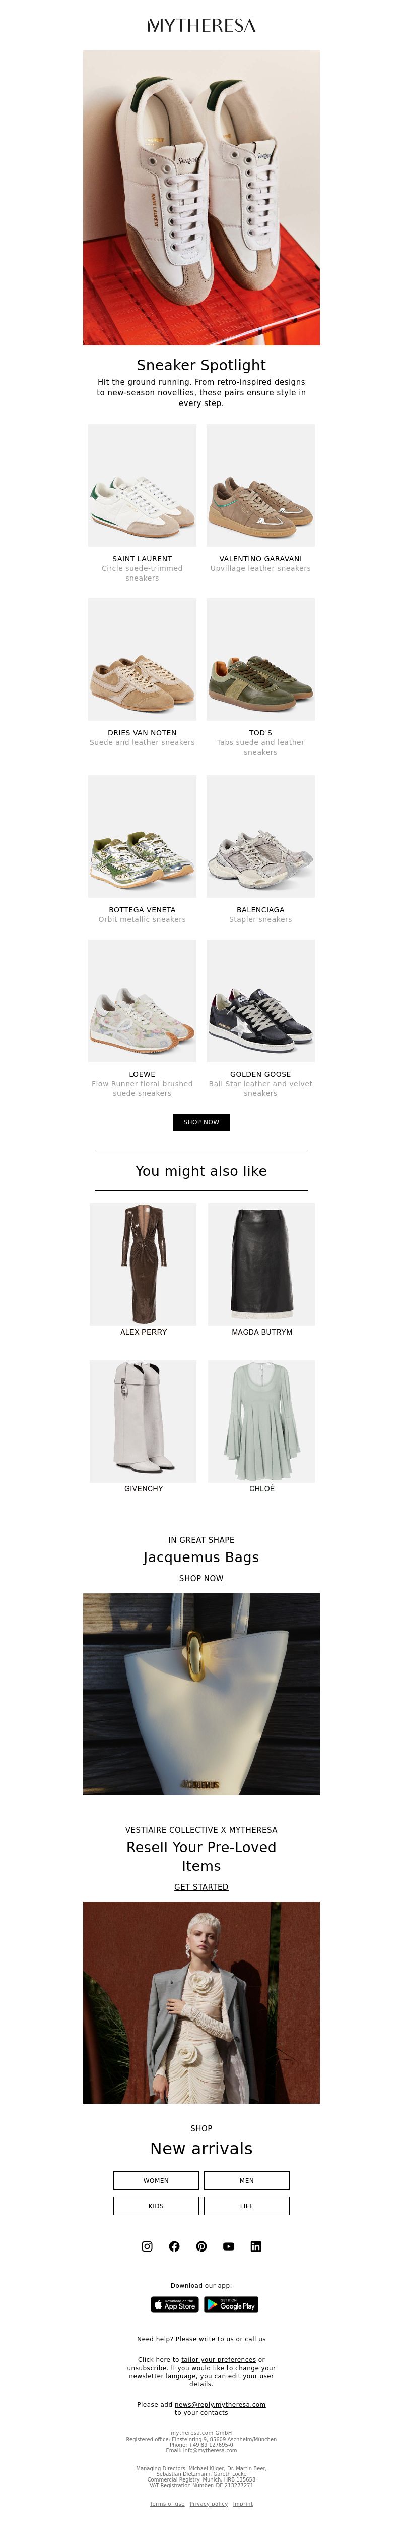
Task: Click the Mytheresa logo at top
Action: (201, 26)
